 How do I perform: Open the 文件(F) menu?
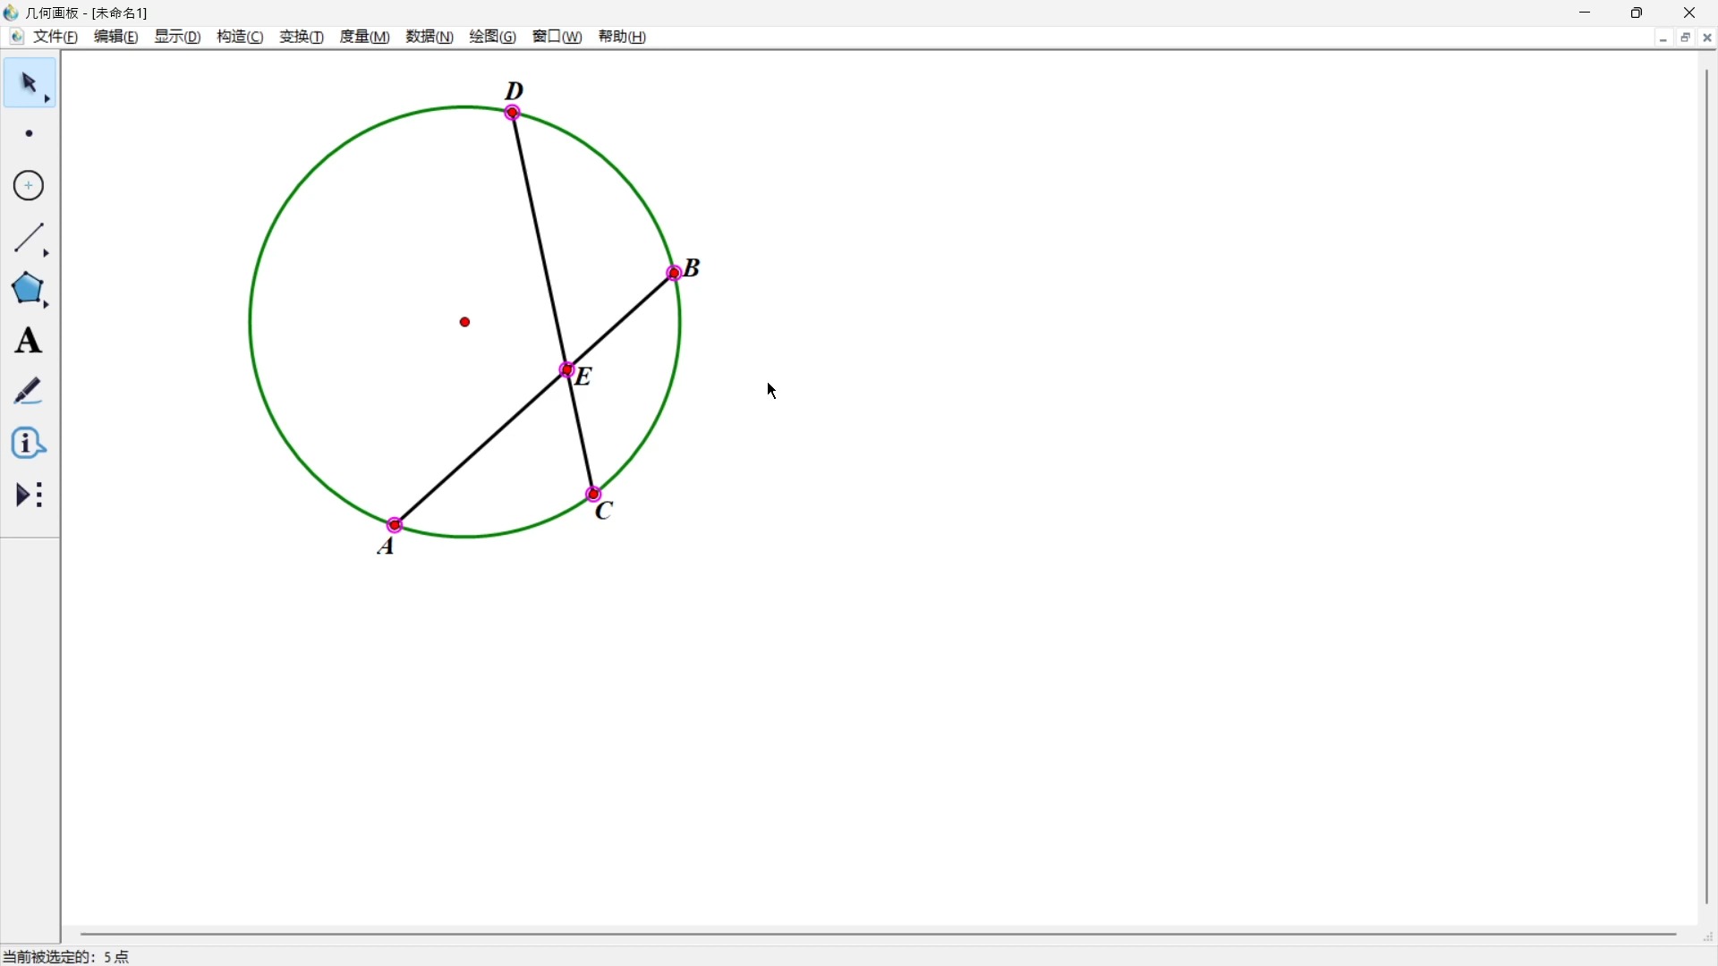(x=56, y=37)
